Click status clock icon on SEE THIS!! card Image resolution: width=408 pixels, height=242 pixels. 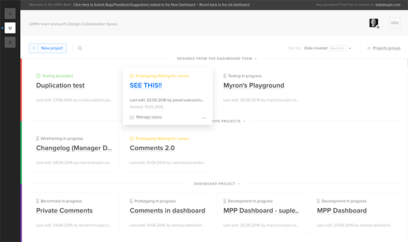[132, 76]
